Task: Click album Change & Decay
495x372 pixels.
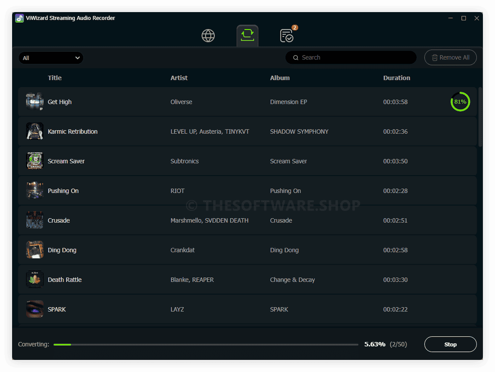Action: click(292, 280)
